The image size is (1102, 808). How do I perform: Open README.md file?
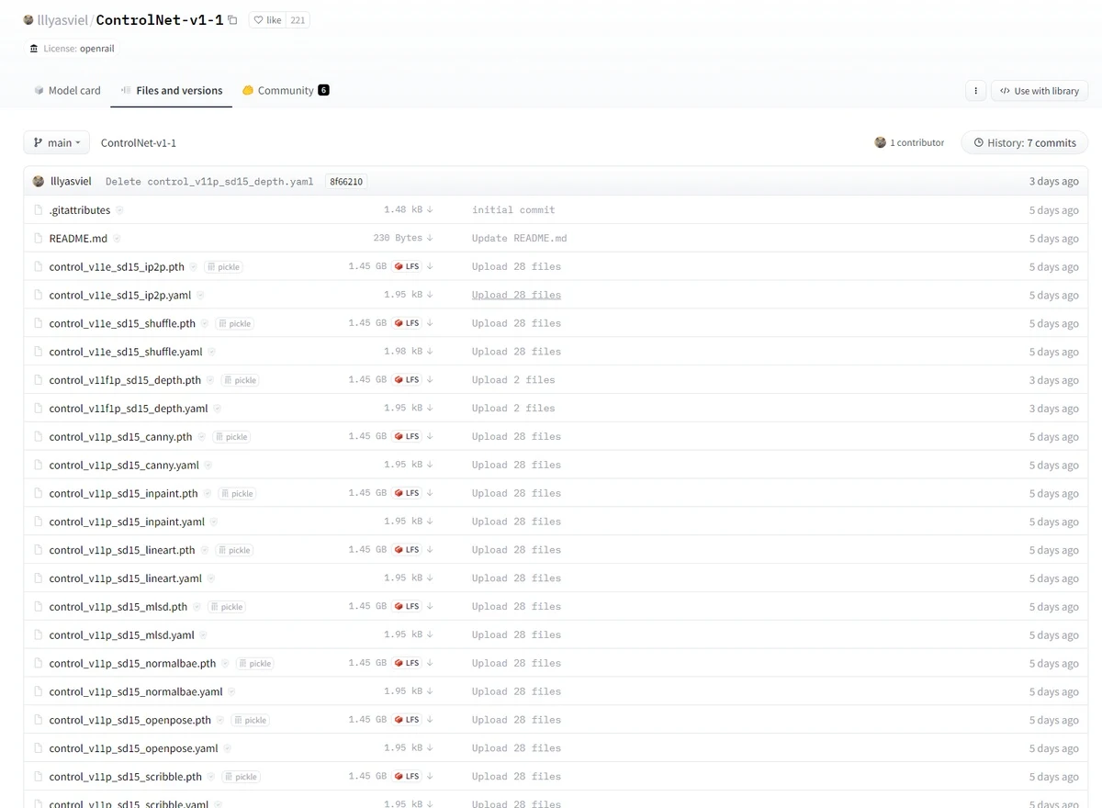pyautogui.click(x=78, y=239)
